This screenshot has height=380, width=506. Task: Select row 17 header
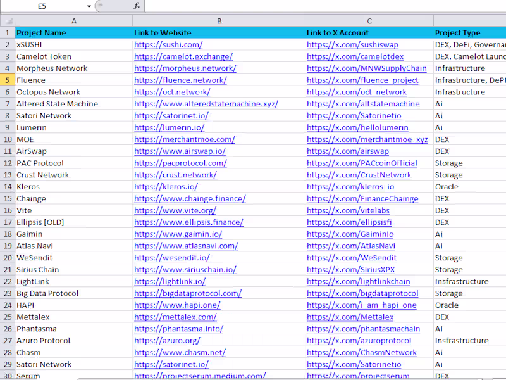7,222
